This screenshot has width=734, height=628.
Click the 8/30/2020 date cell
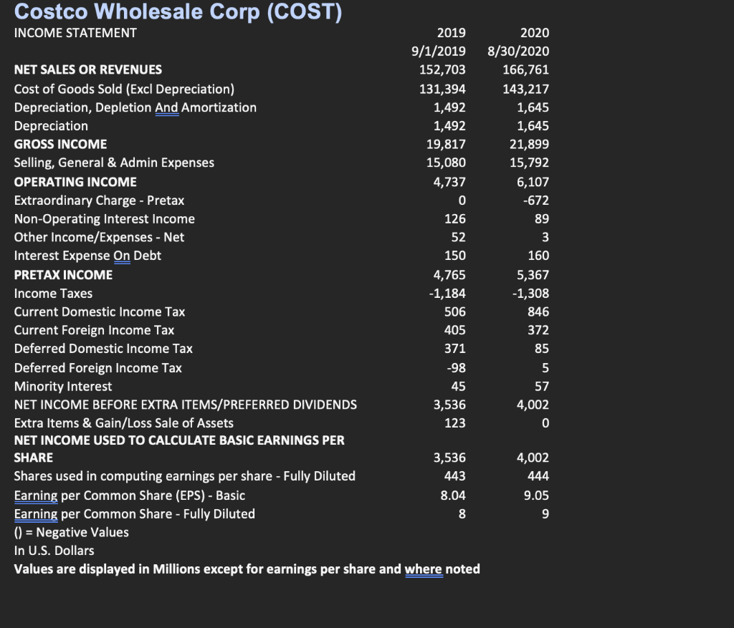(518, 51)
